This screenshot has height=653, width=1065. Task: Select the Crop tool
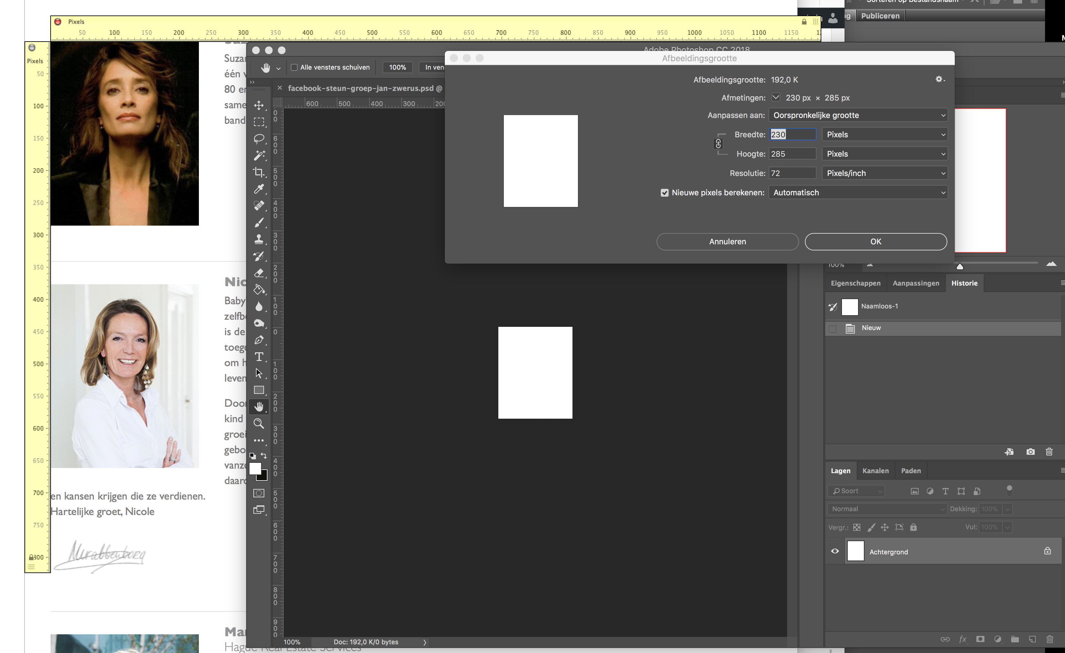pyautogui.click(x=259, y=172)
